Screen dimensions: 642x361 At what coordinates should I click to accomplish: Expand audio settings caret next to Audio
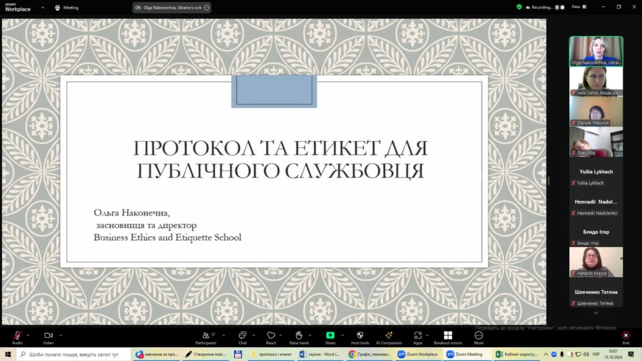pos(28,335)
